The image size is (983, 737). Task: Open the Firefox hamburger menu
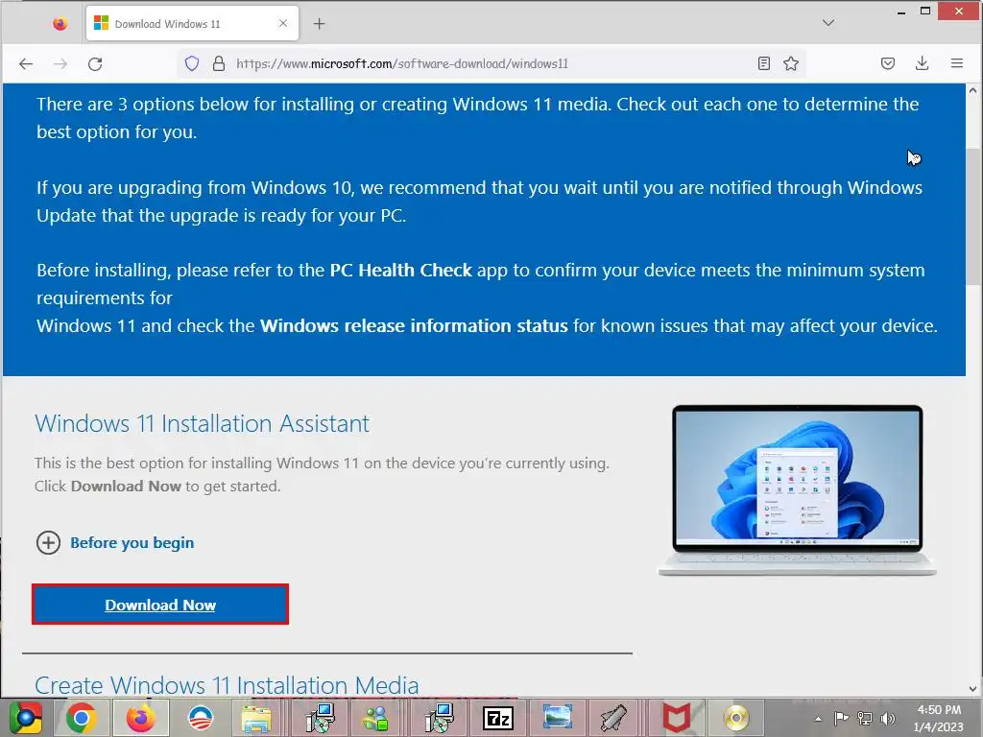click(x=957, y=63)
